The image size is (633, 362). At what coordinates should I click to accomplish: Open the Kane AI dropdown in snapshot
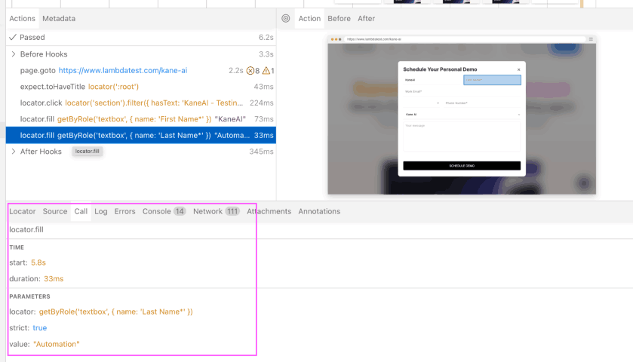click(462, 115)
